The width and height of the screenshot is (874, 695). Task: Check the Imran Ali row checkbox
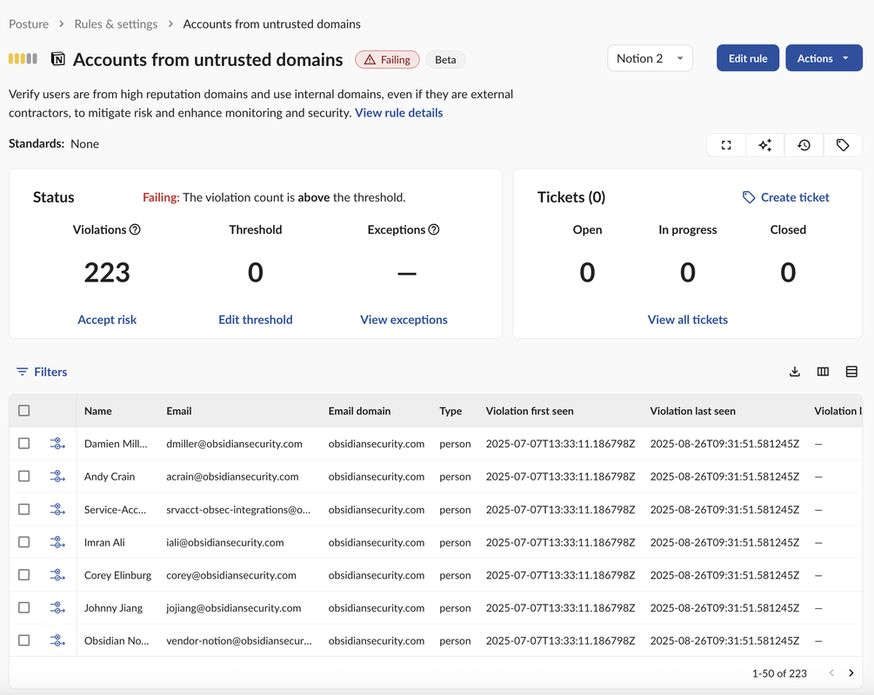24,542
